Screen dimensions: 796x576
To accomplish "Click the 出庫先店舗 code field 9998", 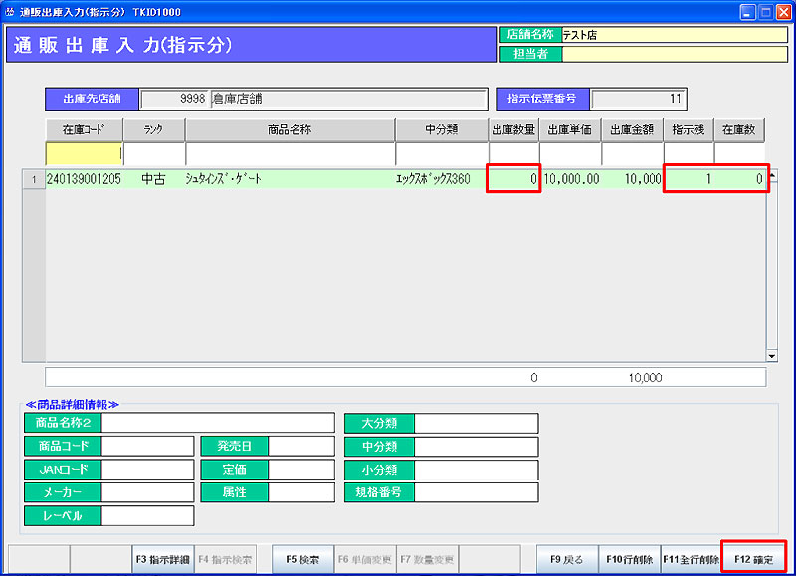I will click(173, 99).
